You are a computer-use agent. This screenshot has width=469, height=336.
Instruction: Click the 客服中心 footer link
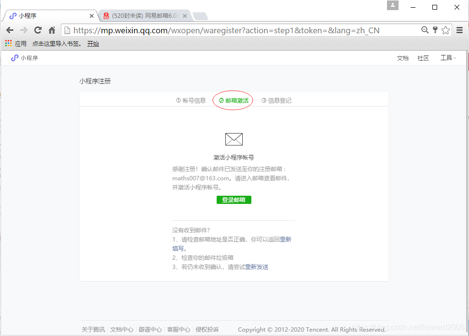pyautogui.click(x=179, y=329)
